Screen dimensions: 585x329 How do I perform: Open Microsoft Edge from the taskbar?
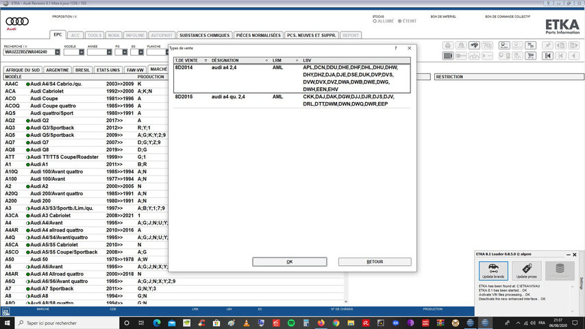[x=157, y=323]
